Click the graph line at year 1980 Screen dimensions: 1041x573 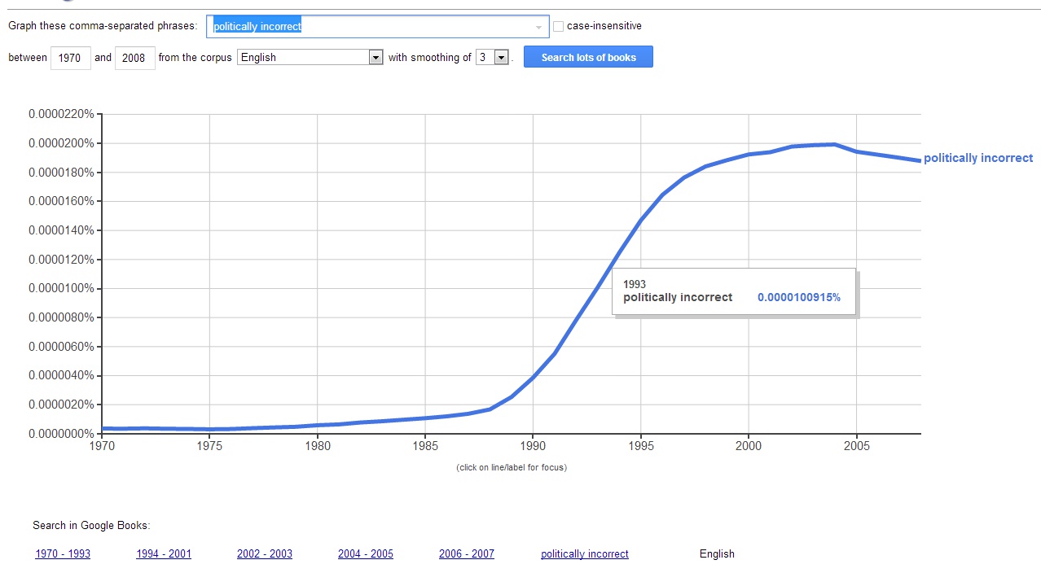(x=318, y=425)
